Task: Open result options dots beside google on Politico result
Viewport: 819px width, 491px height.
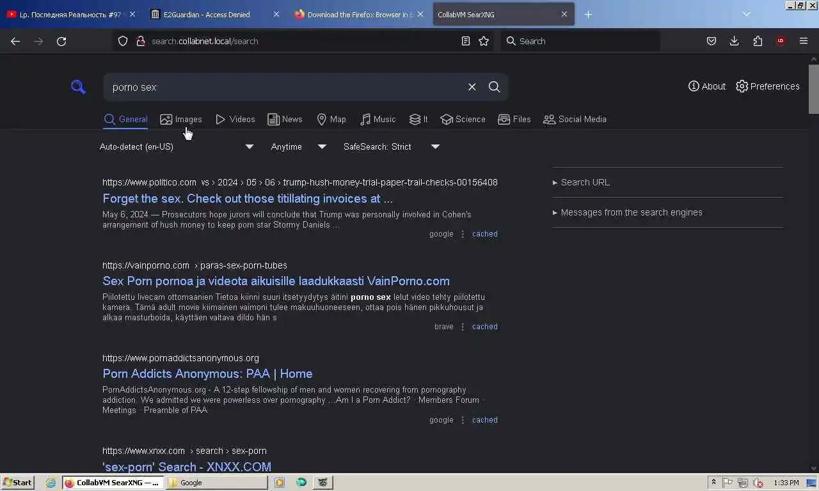Action: (463, 234)
